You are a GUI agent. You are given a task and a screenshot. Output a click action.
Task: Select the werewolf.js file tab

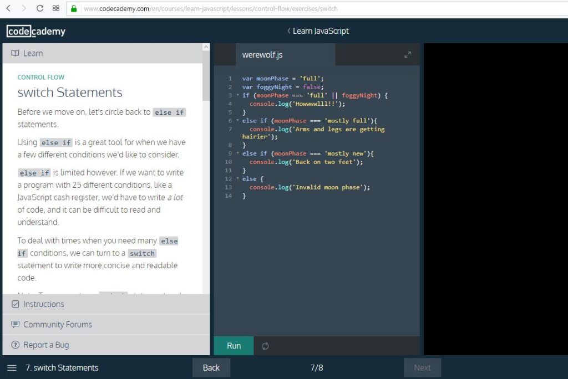[x=262, y=55]
